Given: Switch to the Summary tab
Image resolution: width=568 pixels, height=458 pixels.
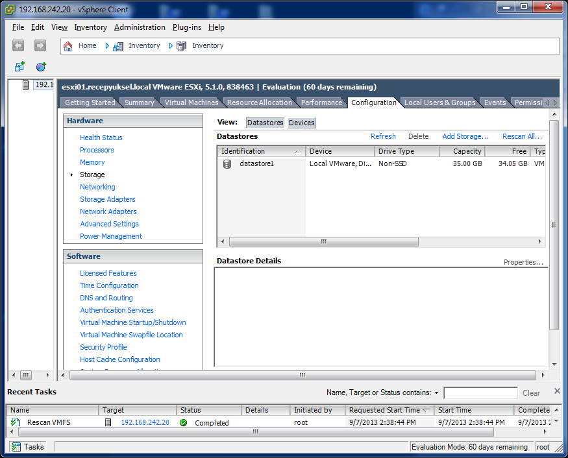Looking at the screenshot, I should (140, 102).
